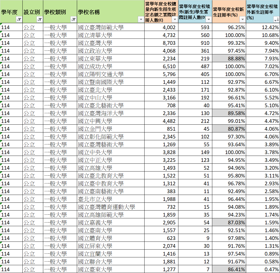Select the 學校名稱 header cell
Image resolution: width=280 pixels, height=273 pixels.
[111, 12]
